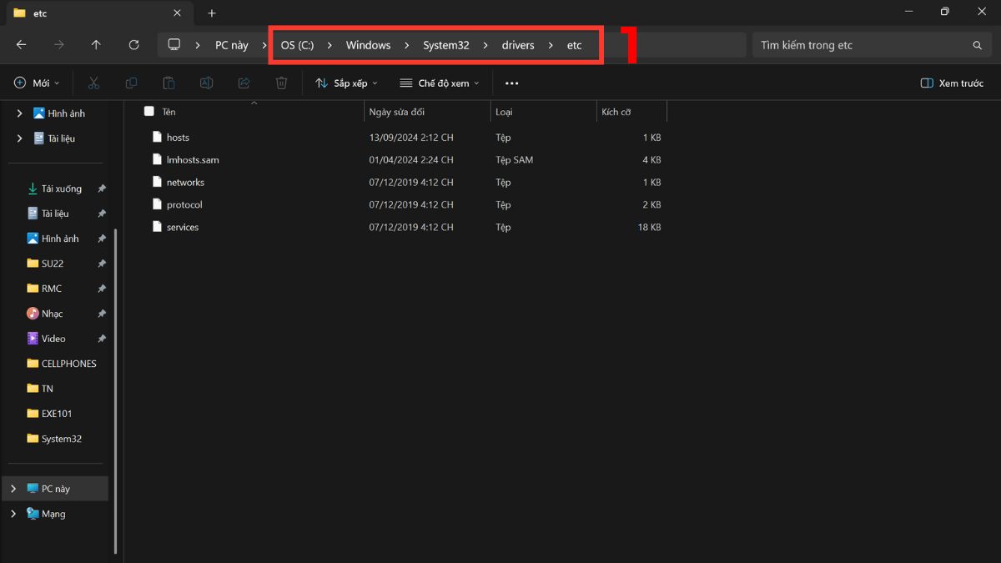Toggle the Xem trước preview pane
The image size is (1001, 563).
[952, 83]
